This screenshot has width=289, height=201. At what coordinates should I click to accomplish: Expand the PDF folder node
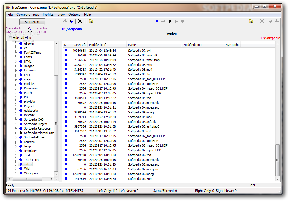tap(16, 97)
